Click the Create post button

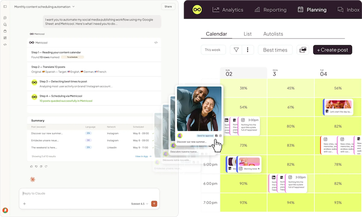tap(333, 50)
